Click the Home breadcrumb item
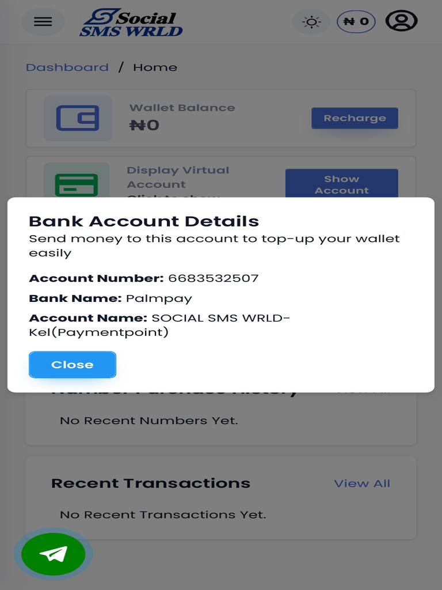442x590 pixels. [155, 67]
